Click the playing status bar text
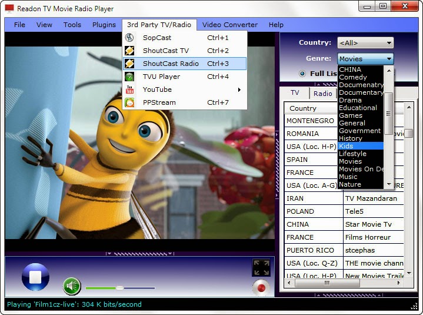This screenshot has width=423, height=315. click(x=74, y=304)
